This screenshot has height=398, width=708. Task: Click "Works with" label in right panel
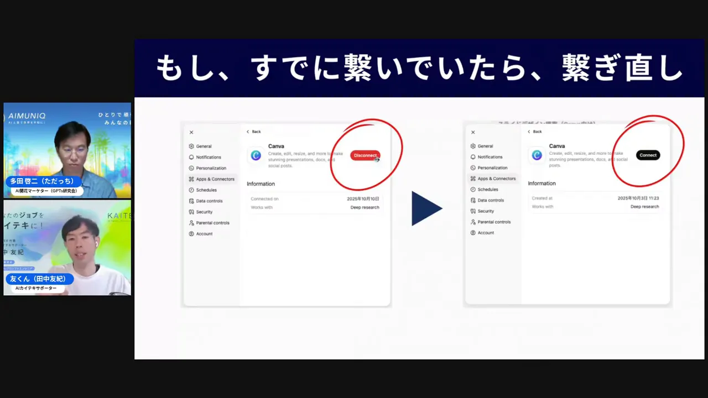coord(543,207)
